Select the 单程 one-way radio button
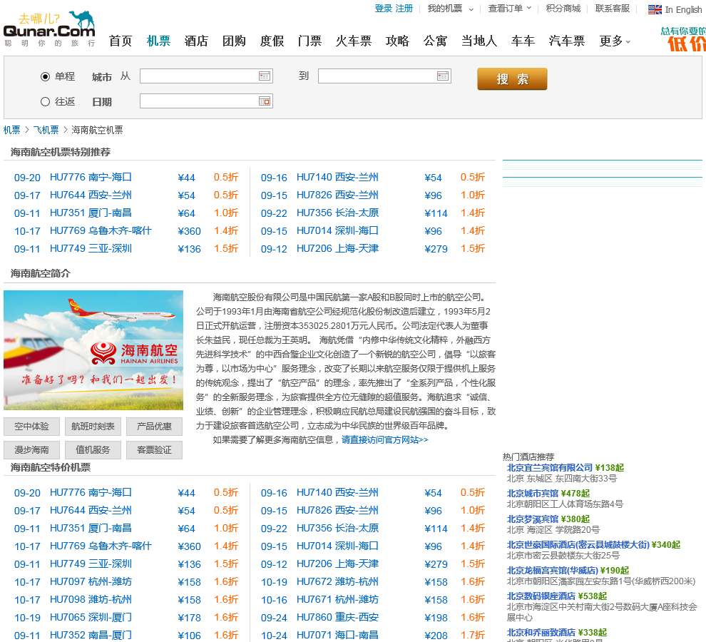706x642 pixels. (46, 76)
